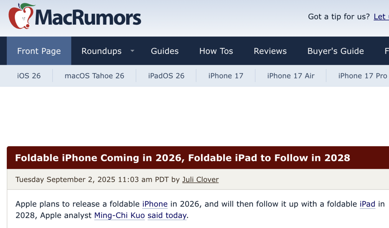Click the iPadOS 26 topic link
The height and width of the screenshot is (228, 389).
[x=166, y=76]
